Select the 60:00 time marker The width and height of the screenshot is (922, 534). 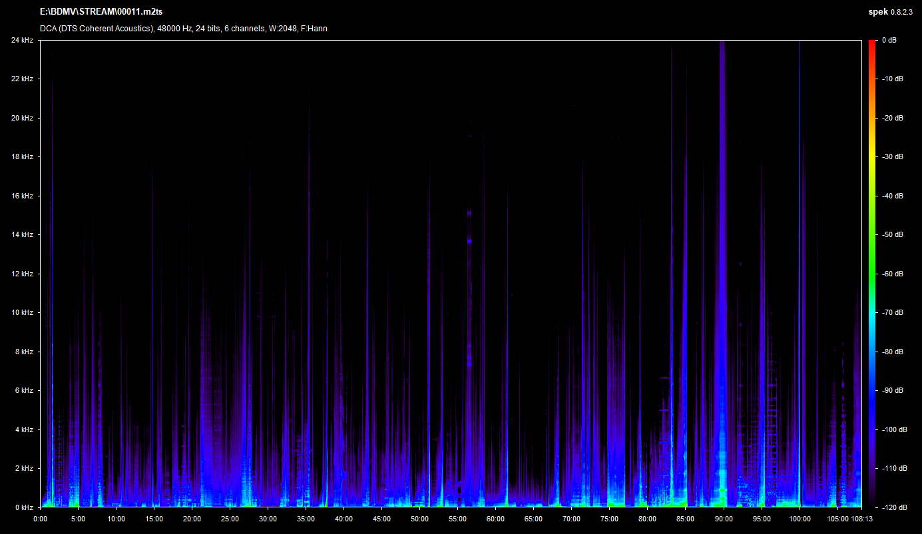click(x=495, y=519)
